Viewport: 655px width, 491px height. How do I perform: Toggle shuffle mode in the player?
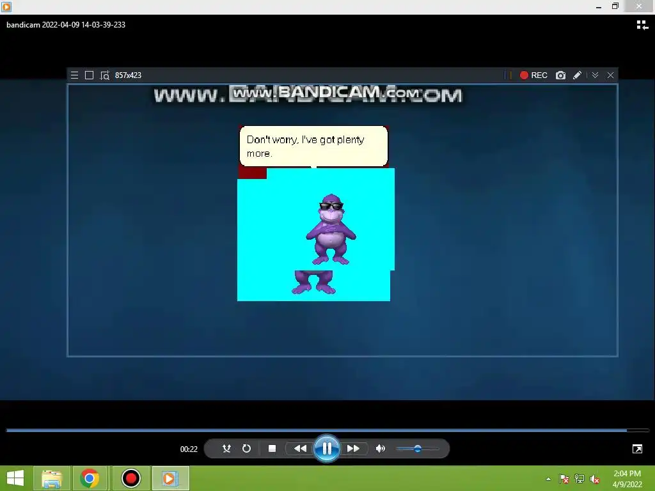point(226,448)
